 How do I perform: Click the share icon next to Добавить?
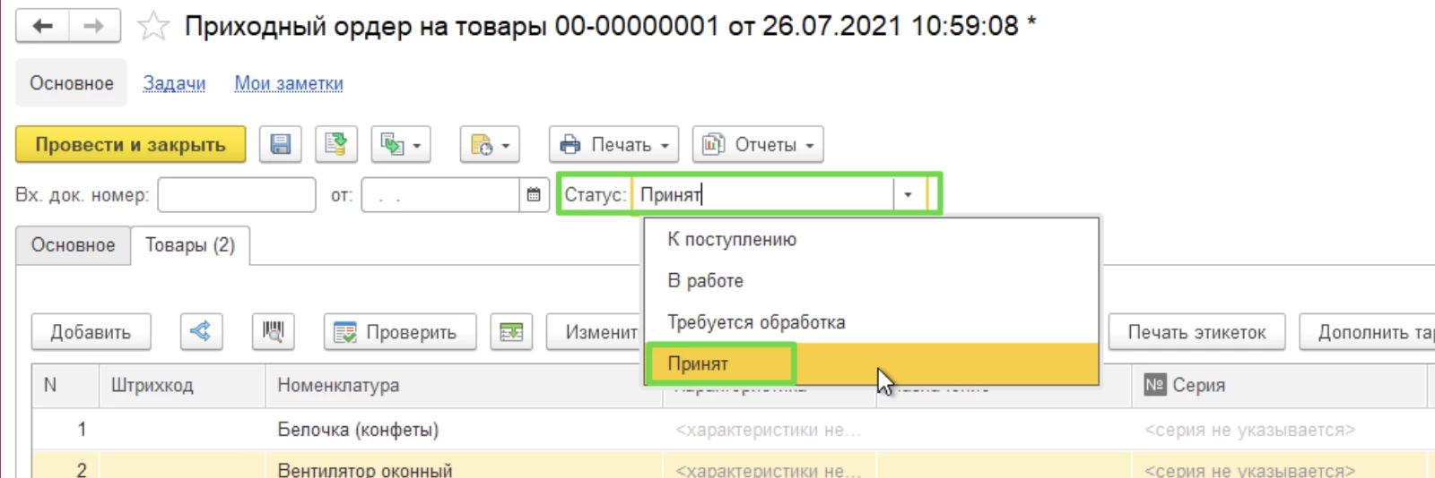coord(201,331)
